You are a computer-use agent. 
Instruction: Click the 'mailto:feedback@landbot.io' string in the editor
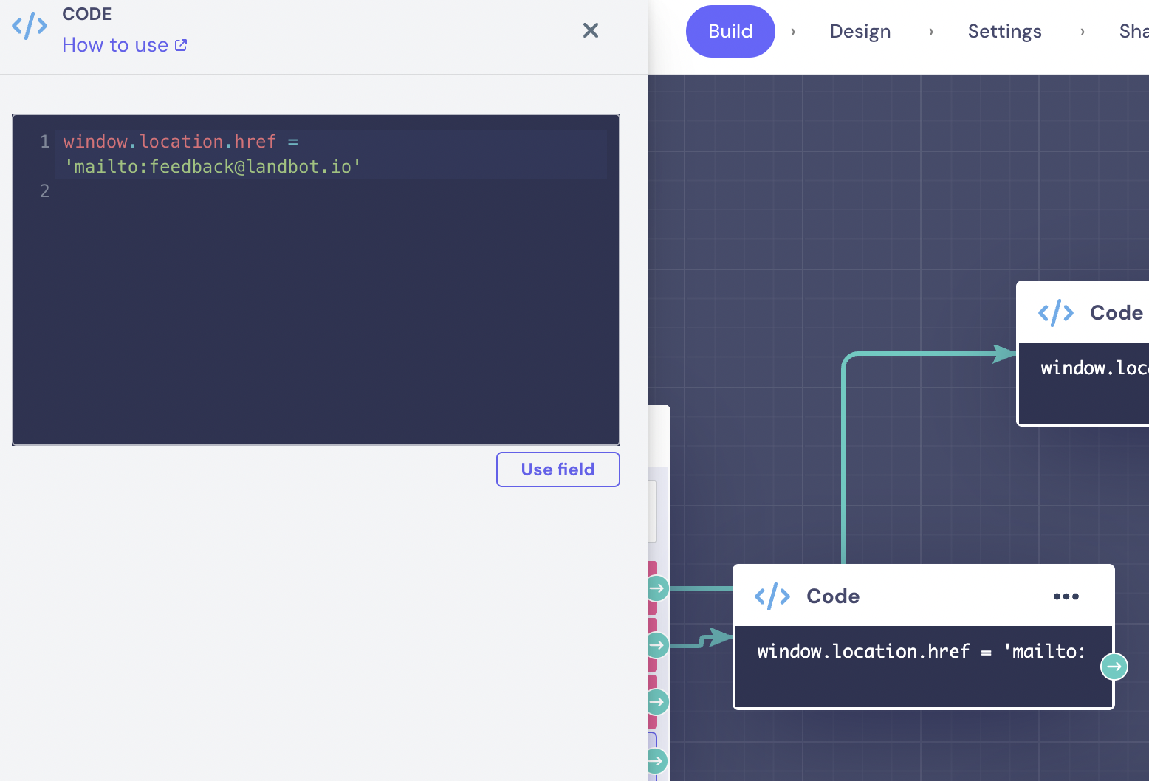(213, 167)
